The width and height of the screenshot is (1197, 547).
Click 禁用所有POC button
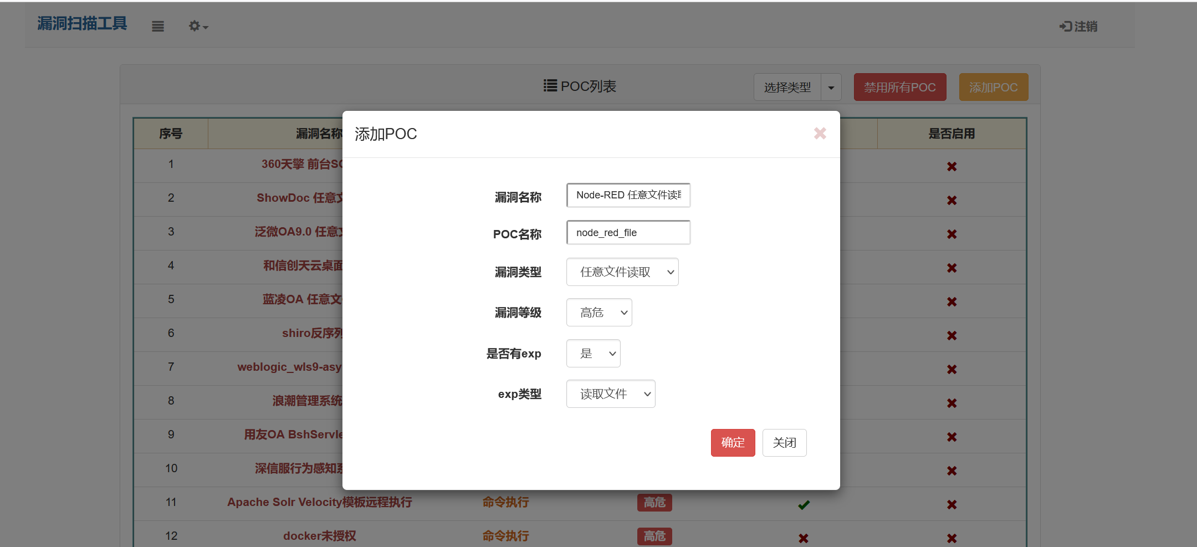(x=900, y=88)
